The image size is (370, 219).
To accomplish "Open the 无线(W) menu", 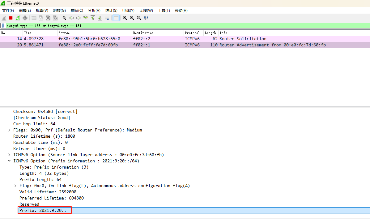I will tap(146, 11).
